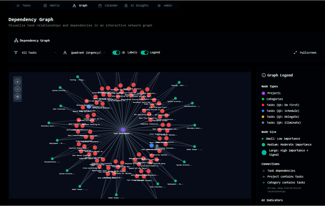Open the AI Insights tab

136,5
